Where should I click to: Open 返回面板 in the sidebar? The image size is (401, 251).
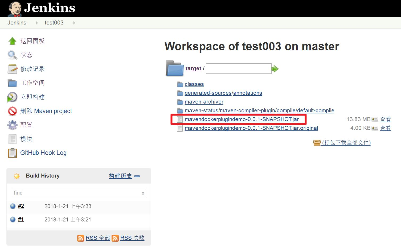click(x=32, y=41)
